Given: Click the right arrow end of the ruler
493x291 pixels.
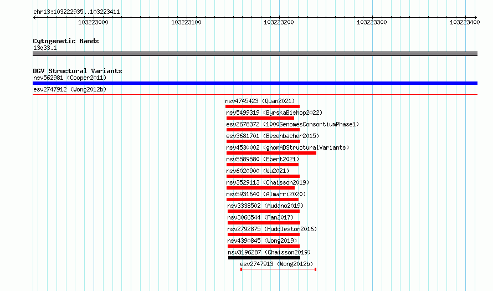Looking at the screenshot, I should point(475,18).
